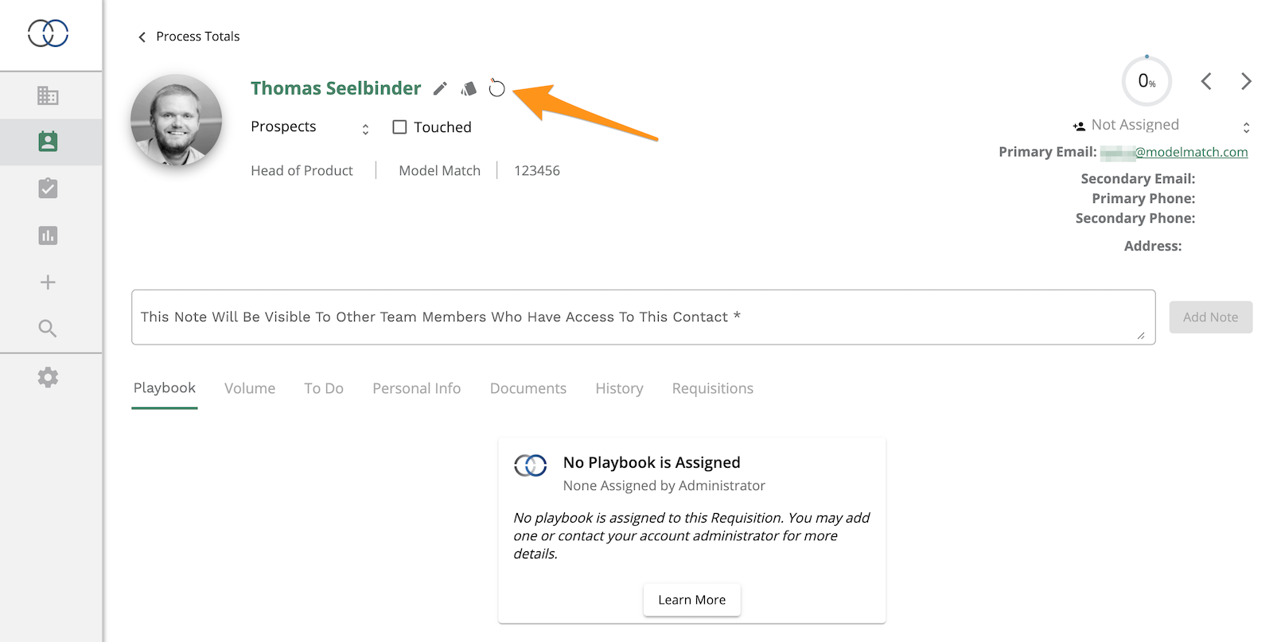Click the refresh circle icon by name
Screen dimensions: 1273x642
(x=496, y=88)
